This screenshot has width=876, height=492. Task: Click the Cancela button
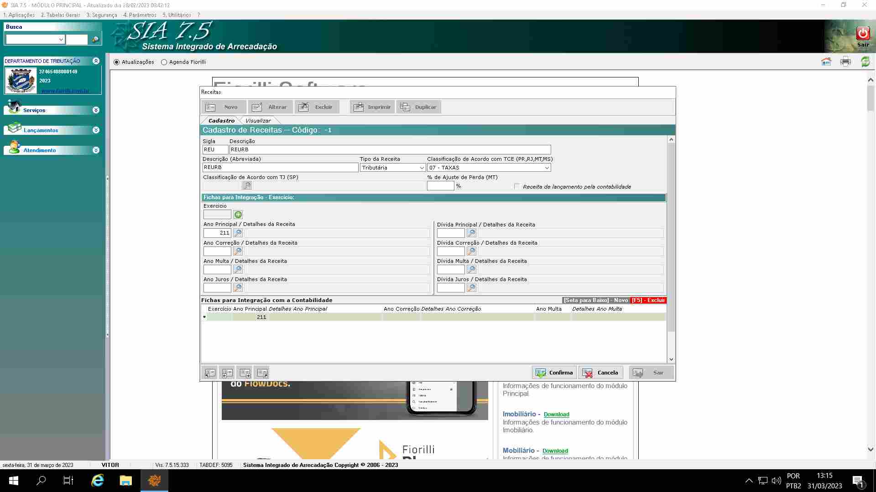[600, 373]
